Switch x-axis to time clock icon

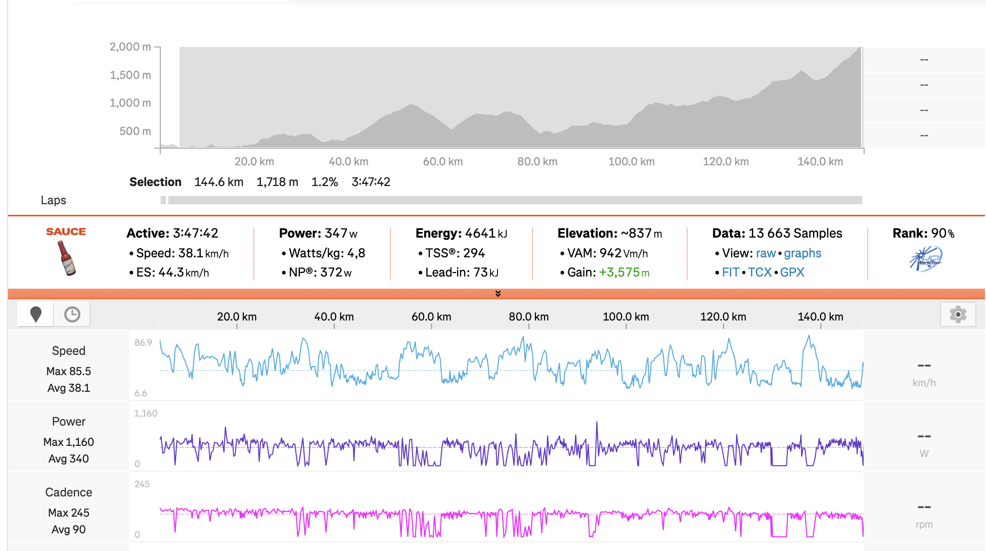[x=72, y=314]
